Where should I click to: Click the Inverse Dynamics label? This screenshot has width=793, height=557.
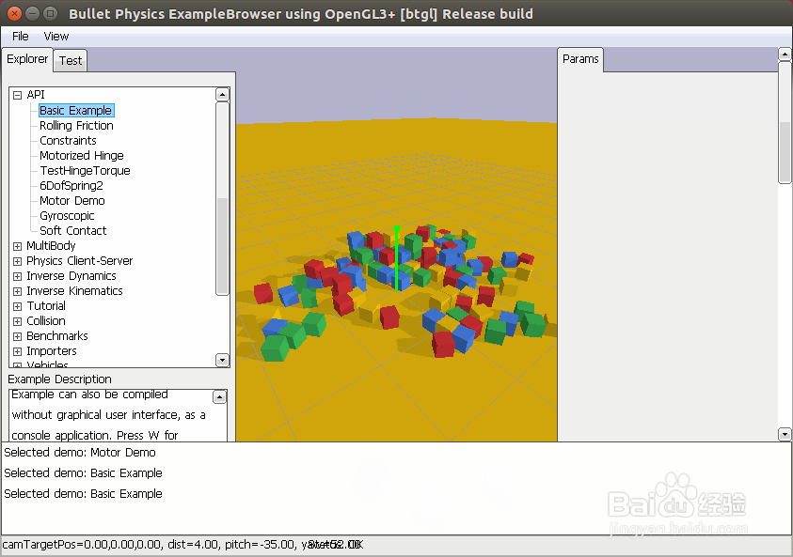coord(71,276)
